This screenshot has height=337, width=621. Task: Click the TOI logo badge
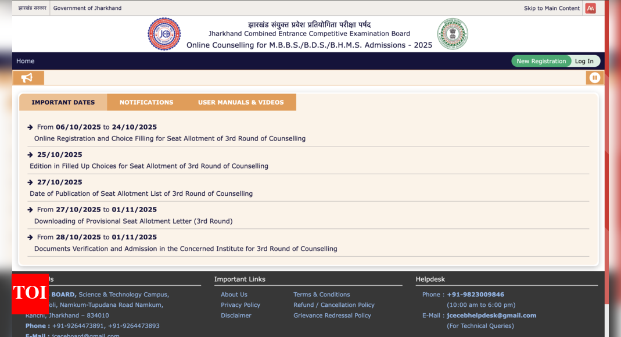(30, 293)
